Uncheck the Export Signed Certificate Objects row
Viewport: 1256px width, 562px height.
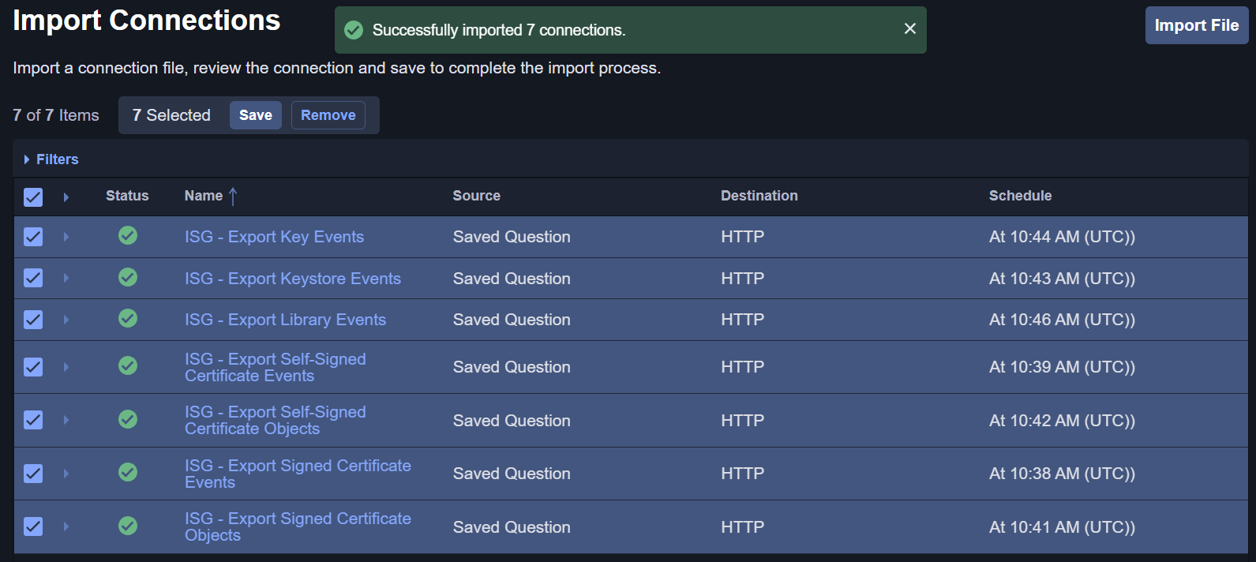coord(33,526)
